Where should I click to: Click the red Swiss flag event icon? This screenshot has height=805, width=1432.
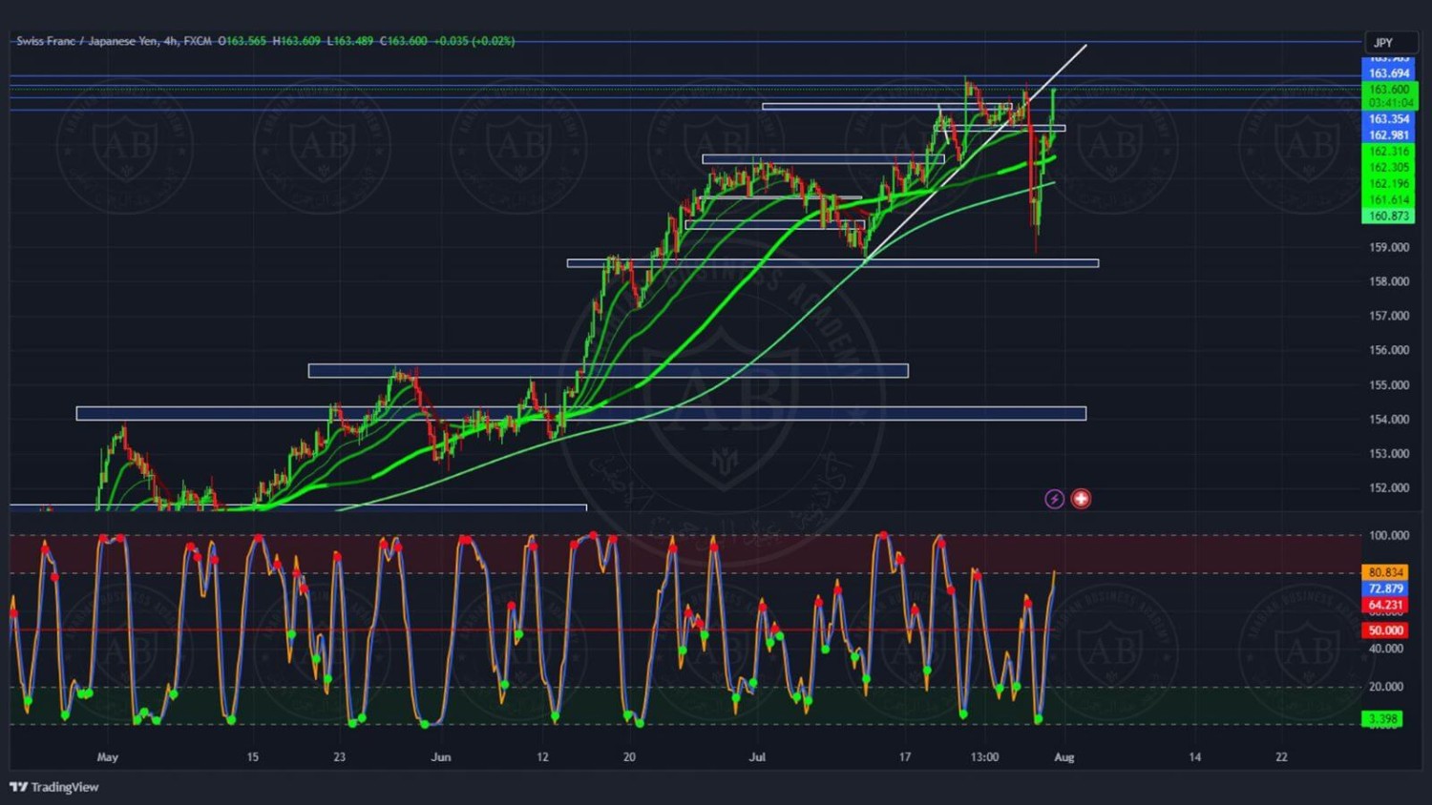click(1081, 499)
